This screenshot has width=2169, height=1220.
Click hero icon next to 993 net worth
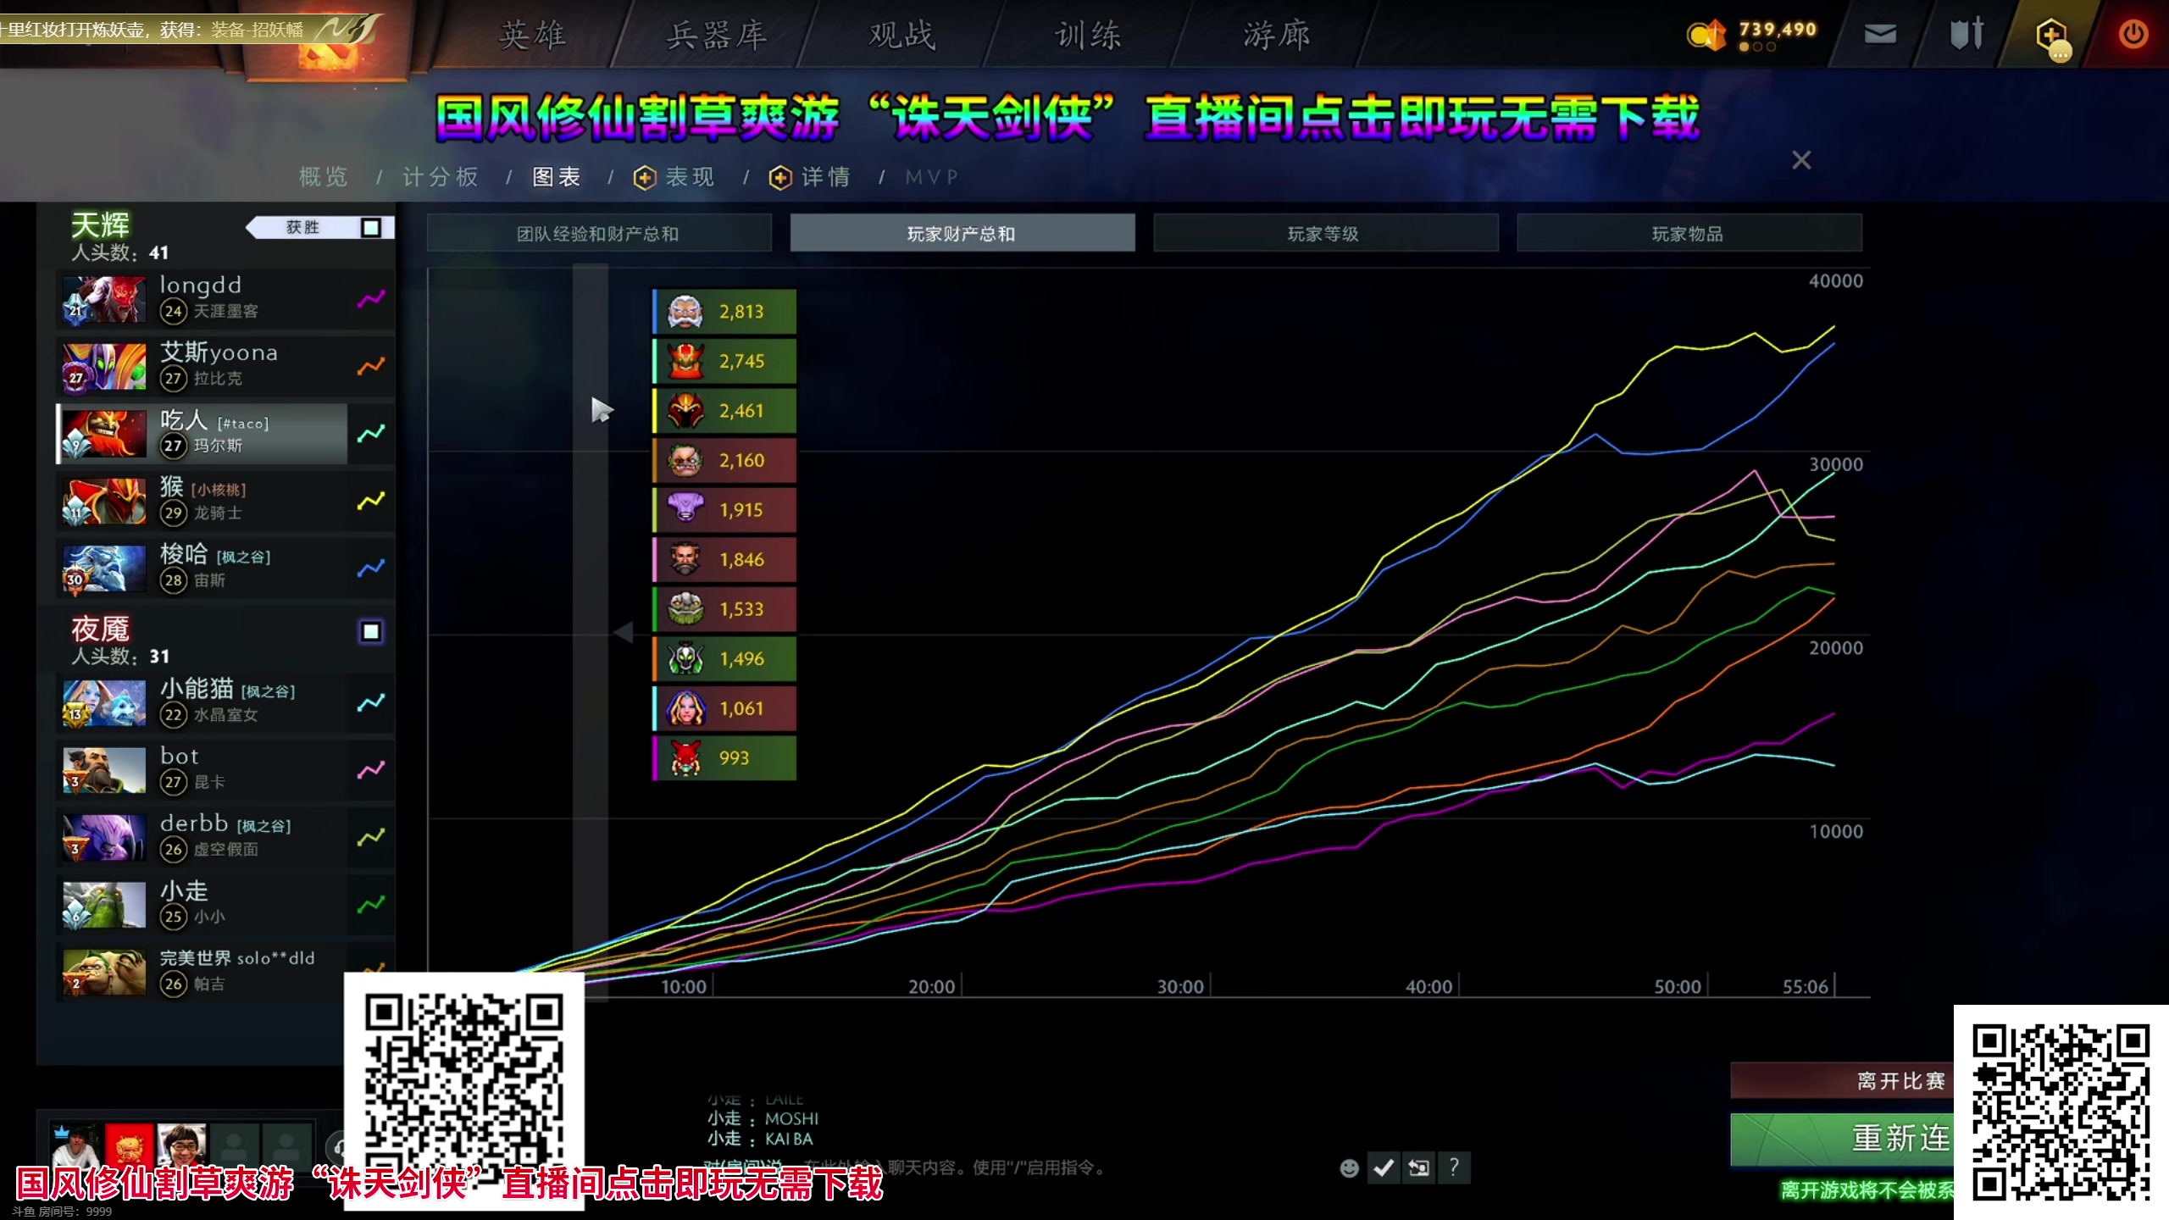click(x=685, y=758)
